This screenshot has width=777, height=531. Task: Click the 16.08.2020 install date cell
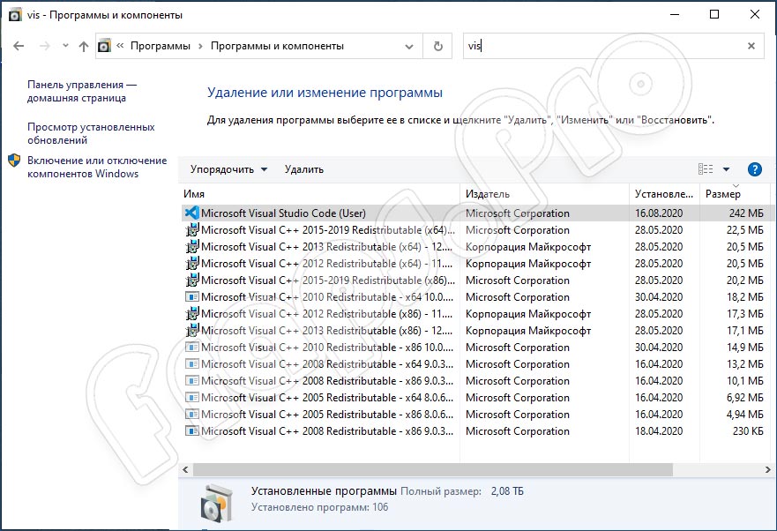tap(659, 213)
